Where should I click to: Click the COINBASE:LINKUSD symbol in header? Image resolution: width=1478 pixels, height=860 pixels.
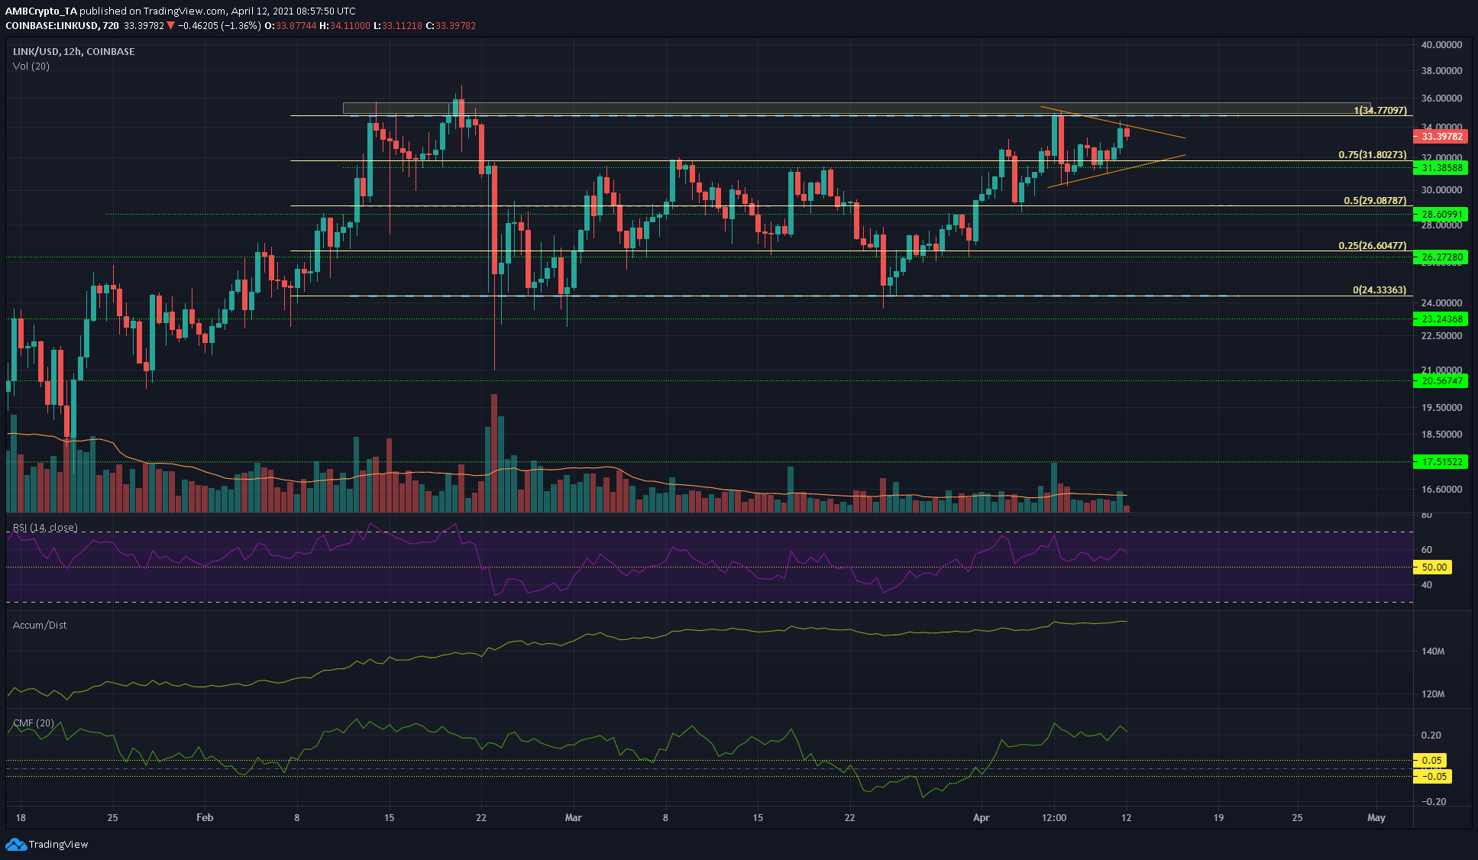click(x=53, y=25)
